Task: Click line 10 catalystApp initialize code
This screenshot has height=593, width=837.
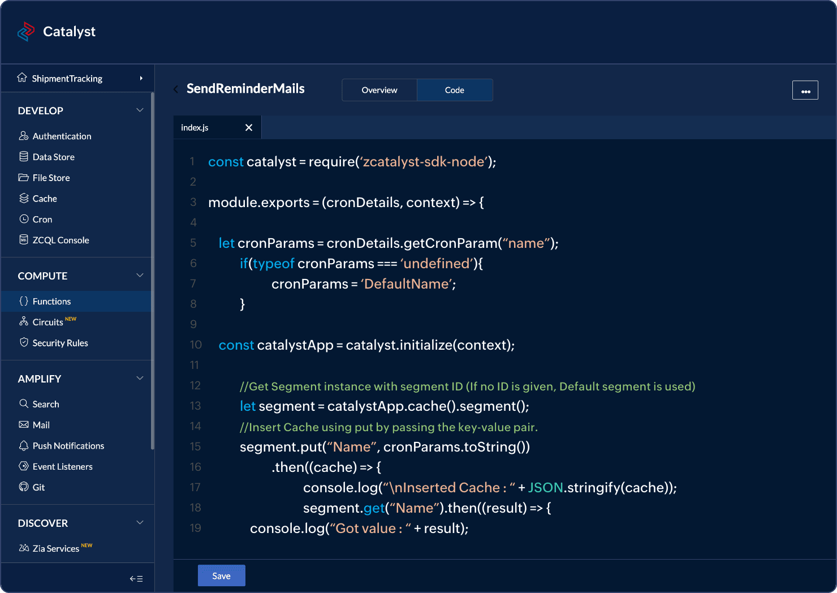Action: tap(366, 345)
